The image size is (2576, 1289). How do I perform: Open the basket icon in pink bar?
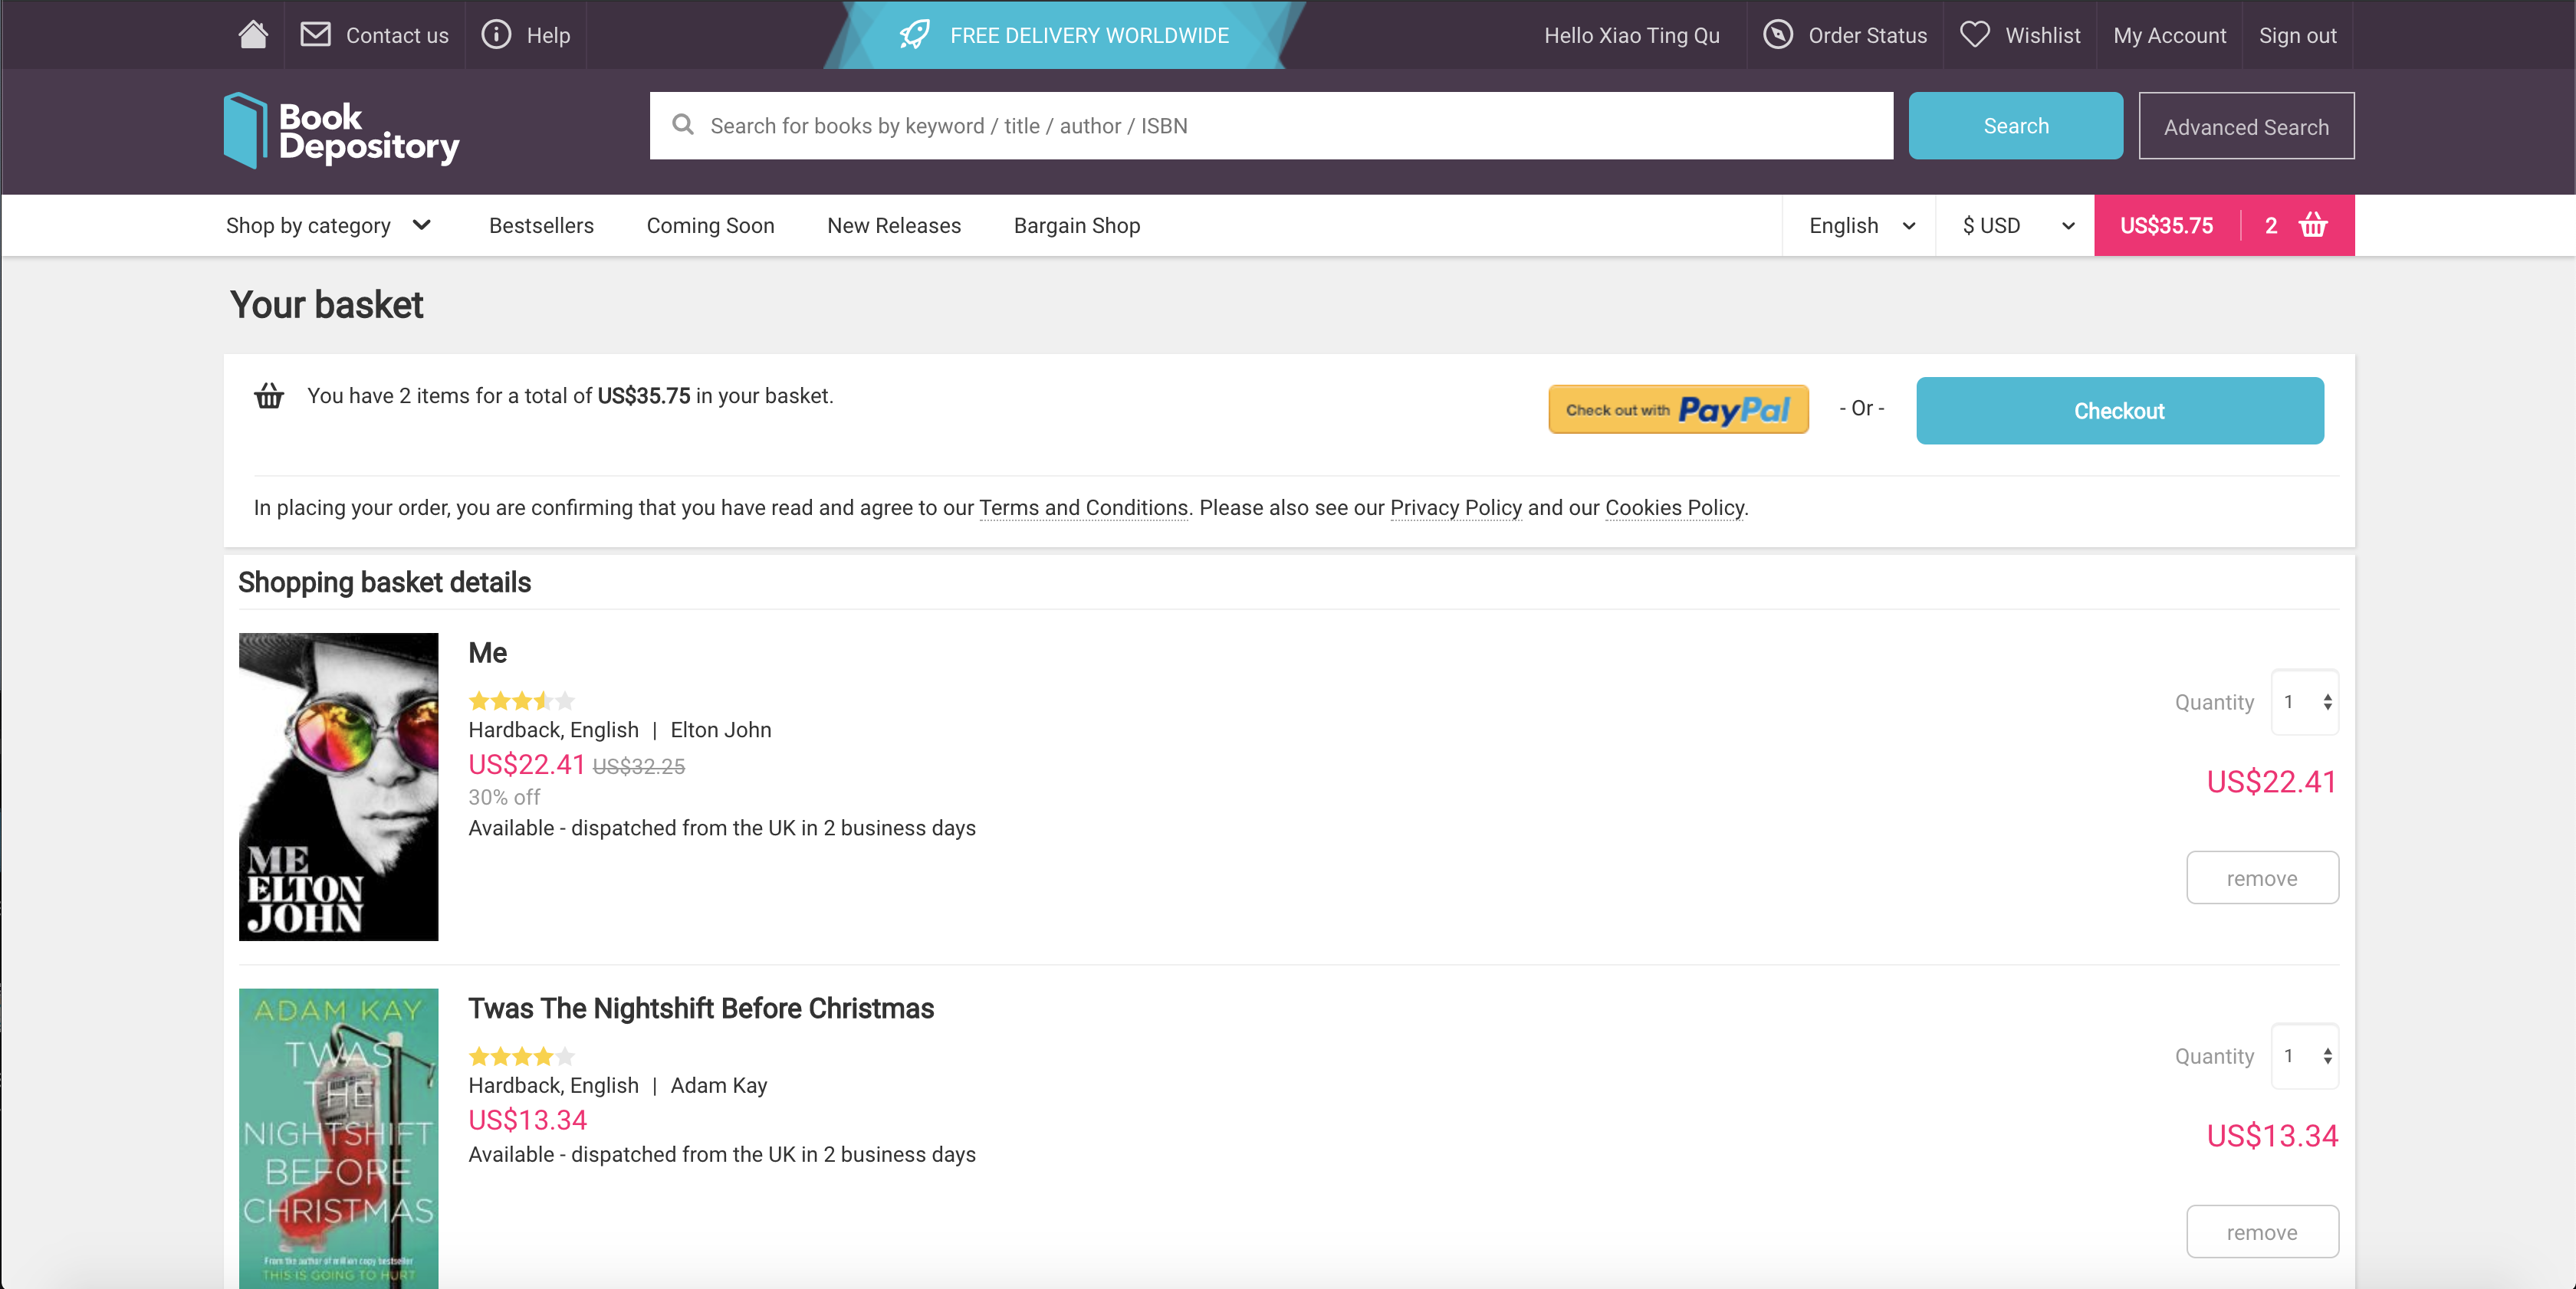(2312, 225)
